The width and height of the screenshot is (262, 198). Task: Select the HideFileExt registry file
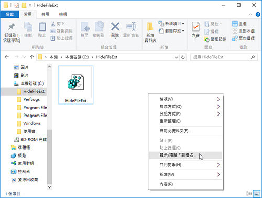(75, 85)
